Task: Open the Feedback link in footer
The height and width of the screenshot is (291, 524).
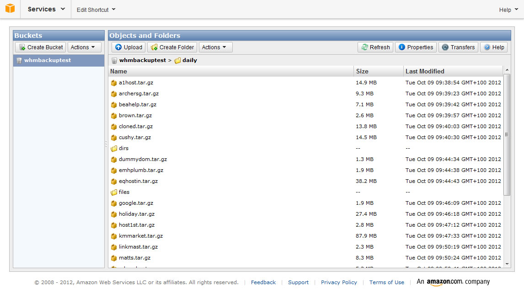Action: [263, 282]
